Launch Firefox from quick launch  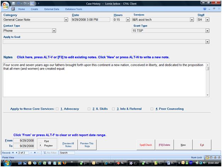(x=64, y=163)
